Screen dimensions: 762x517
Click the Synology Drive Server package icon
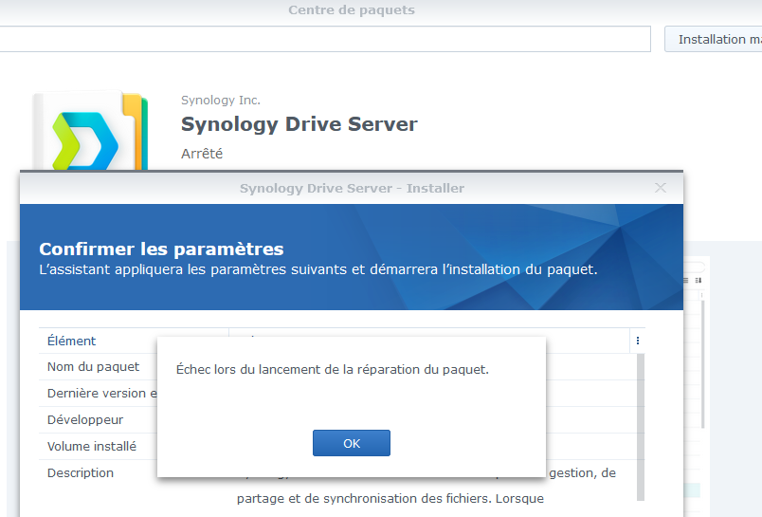coord(91,131)
